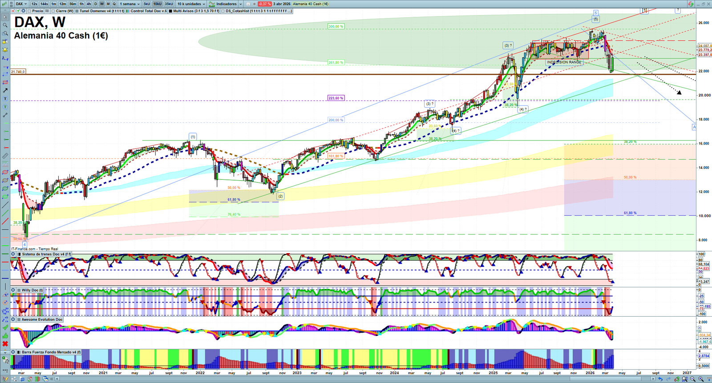This screenshot has width=712, height=383.
Task: Select the 12m timeframe
Action: point(63,4)
